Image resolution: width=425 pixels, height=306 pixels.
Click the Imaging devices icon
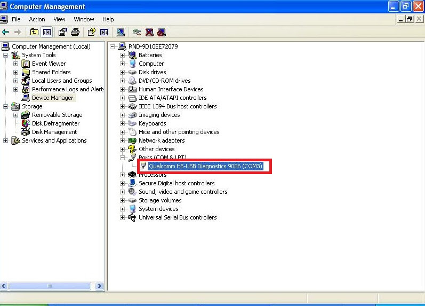tap(132, 115)
